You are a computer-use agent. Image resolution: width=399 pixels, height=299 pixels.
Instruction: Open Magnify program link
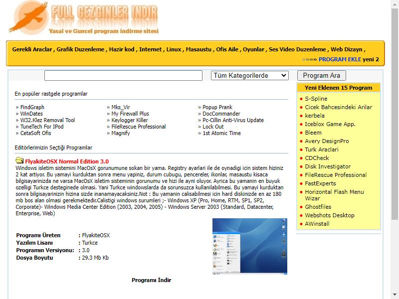[121, 133]
